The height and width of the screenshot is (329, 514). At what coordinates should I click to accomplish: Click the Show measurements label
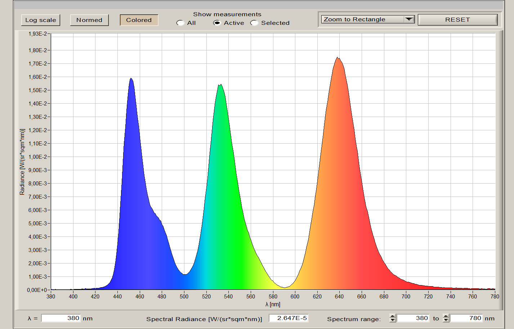[227, 14]
